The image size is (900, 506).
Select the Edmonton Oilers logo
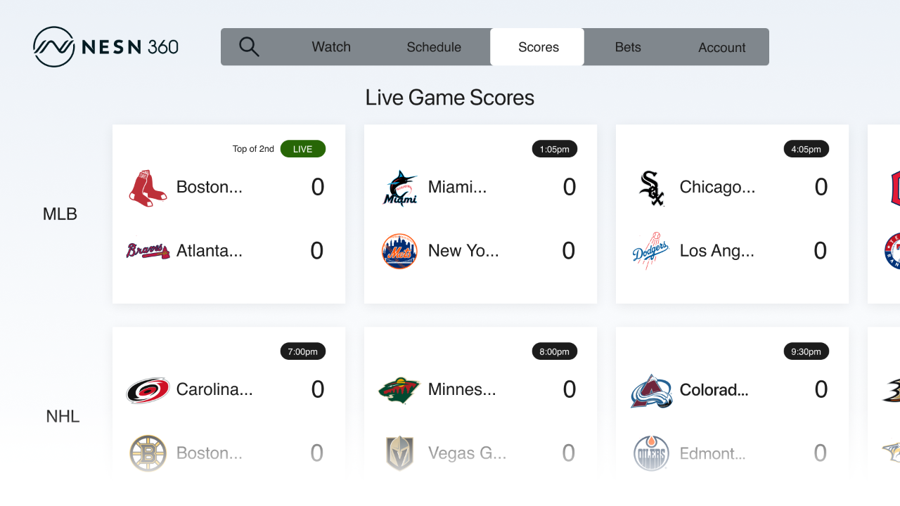651,453
